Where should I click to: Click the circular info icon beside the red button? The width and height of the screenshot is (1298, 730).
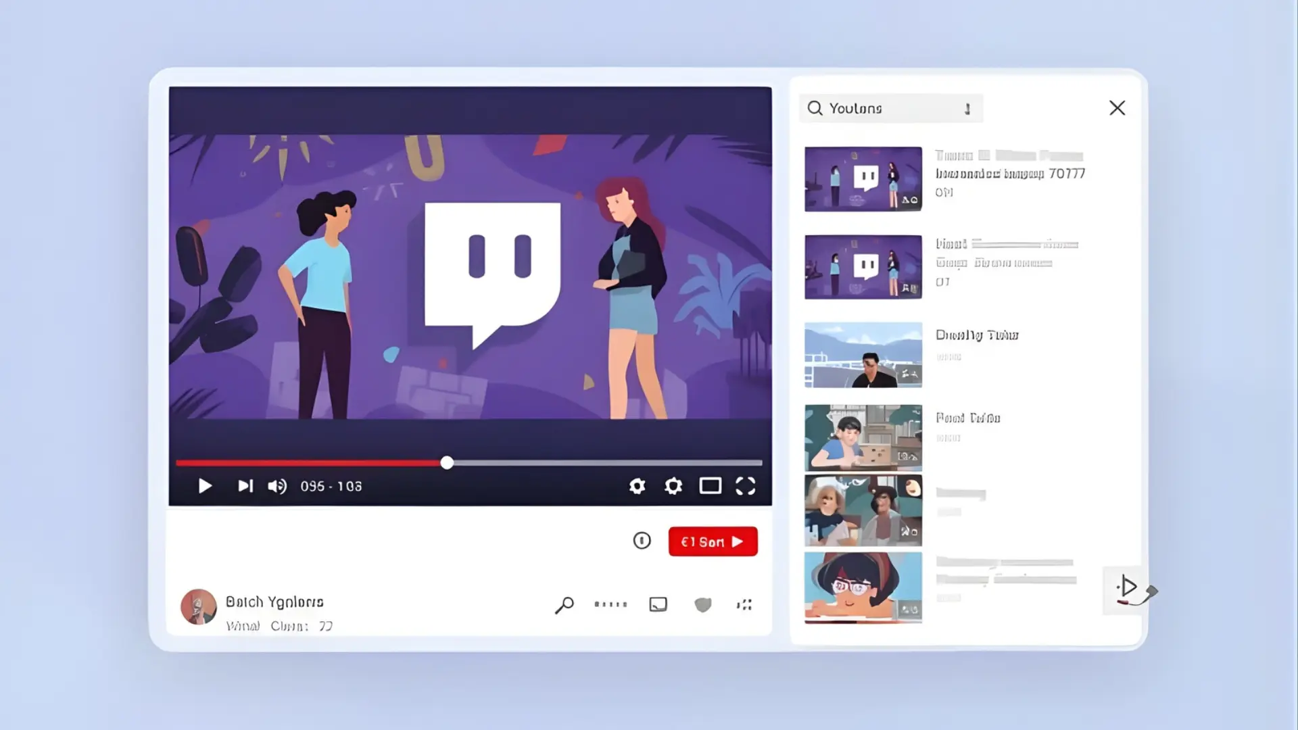pyautogui.click(x=642, y=541)
